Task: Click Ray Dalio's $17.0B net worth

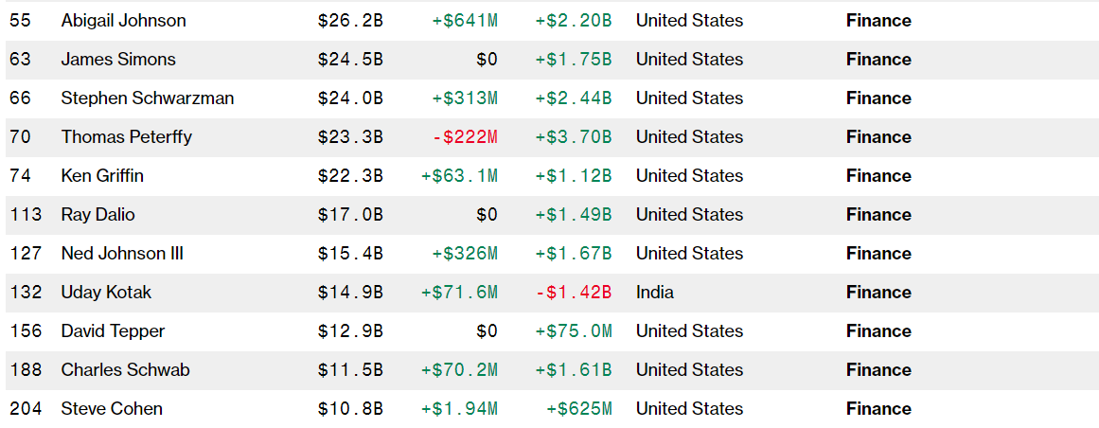Action: tap(350, 214)
